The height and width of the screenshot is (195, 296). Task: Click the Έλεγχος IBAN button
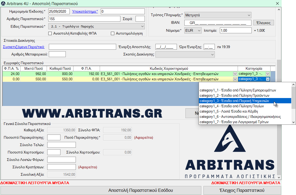[264, 23]
